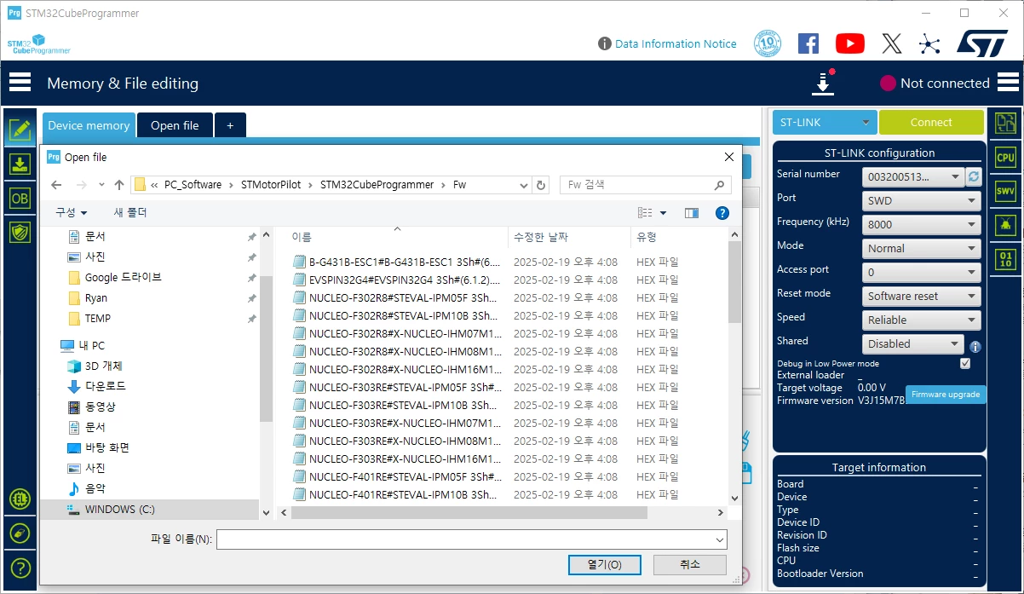Click the software update download arrow icon
Viewport: 1024px width, 594px height.
pyautogui.click(x=824, y=84)
